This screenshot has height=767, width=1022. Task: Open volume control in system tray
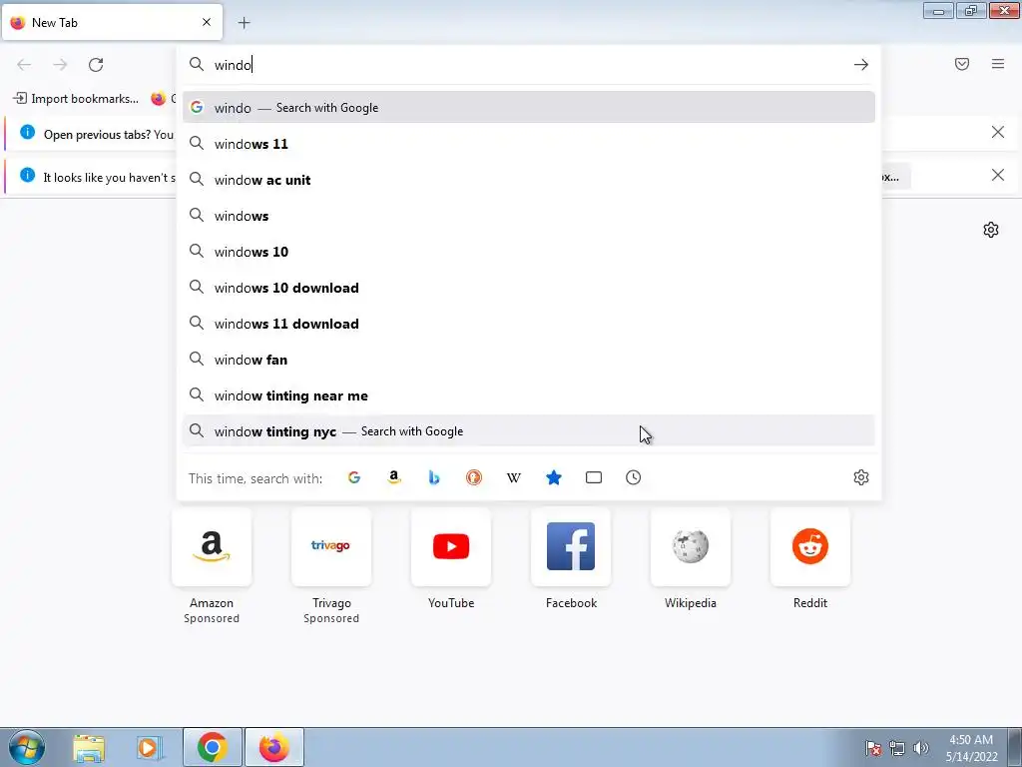click(921, 748)
